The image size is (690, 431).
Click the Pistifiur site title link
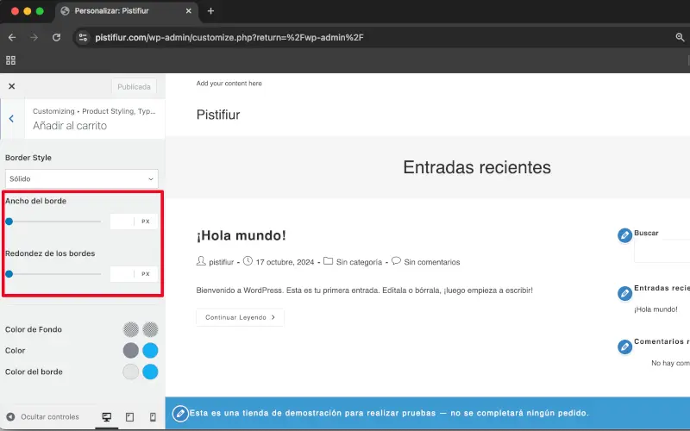pos(218,115)
